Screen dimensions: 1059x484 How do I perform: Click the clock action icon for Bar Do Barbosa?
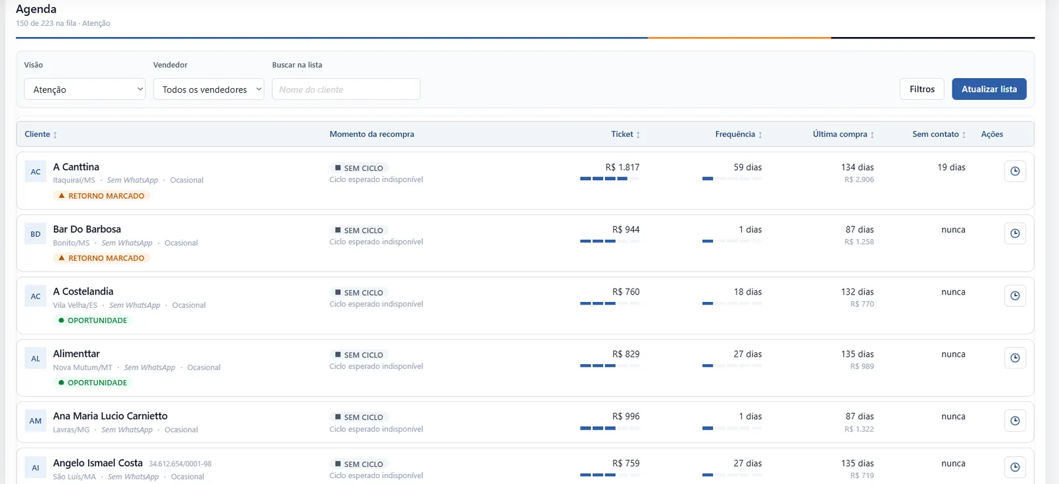[1015, 234]
